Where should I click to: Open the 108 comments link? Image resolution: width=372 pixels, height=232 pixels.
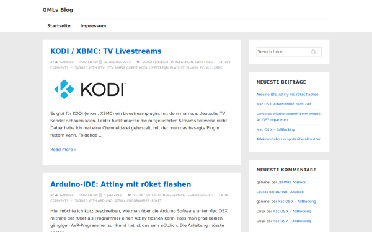pos(140,65)
